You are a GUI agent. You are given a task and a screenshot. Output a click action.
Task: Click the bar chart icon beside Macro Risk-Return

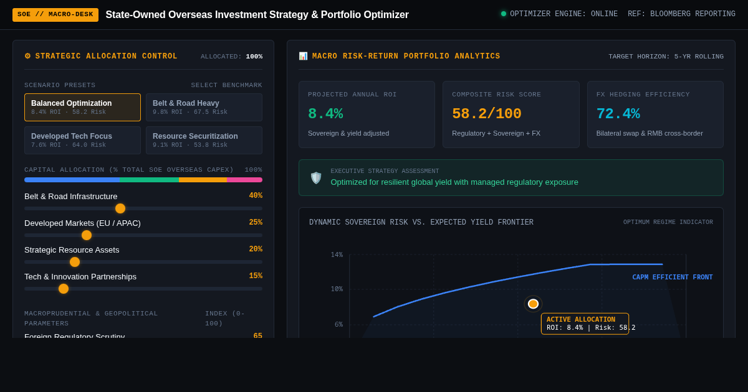pos(303,56)
